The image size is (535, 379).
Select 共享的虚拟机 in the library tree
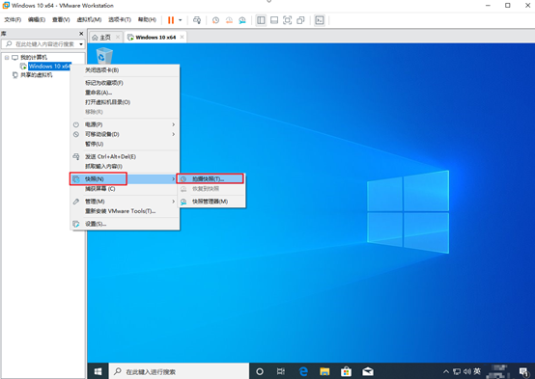coord(36,75)
